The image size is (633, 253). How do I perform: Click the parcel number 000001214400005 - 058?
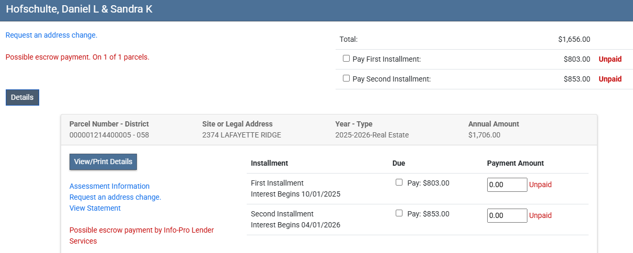(109, 135)
